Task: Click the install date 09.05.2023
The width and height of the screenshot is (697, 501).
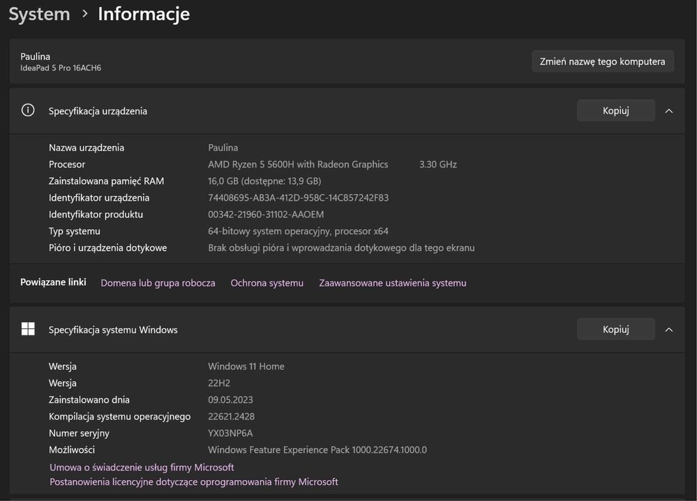Action: tap(230, 399)
